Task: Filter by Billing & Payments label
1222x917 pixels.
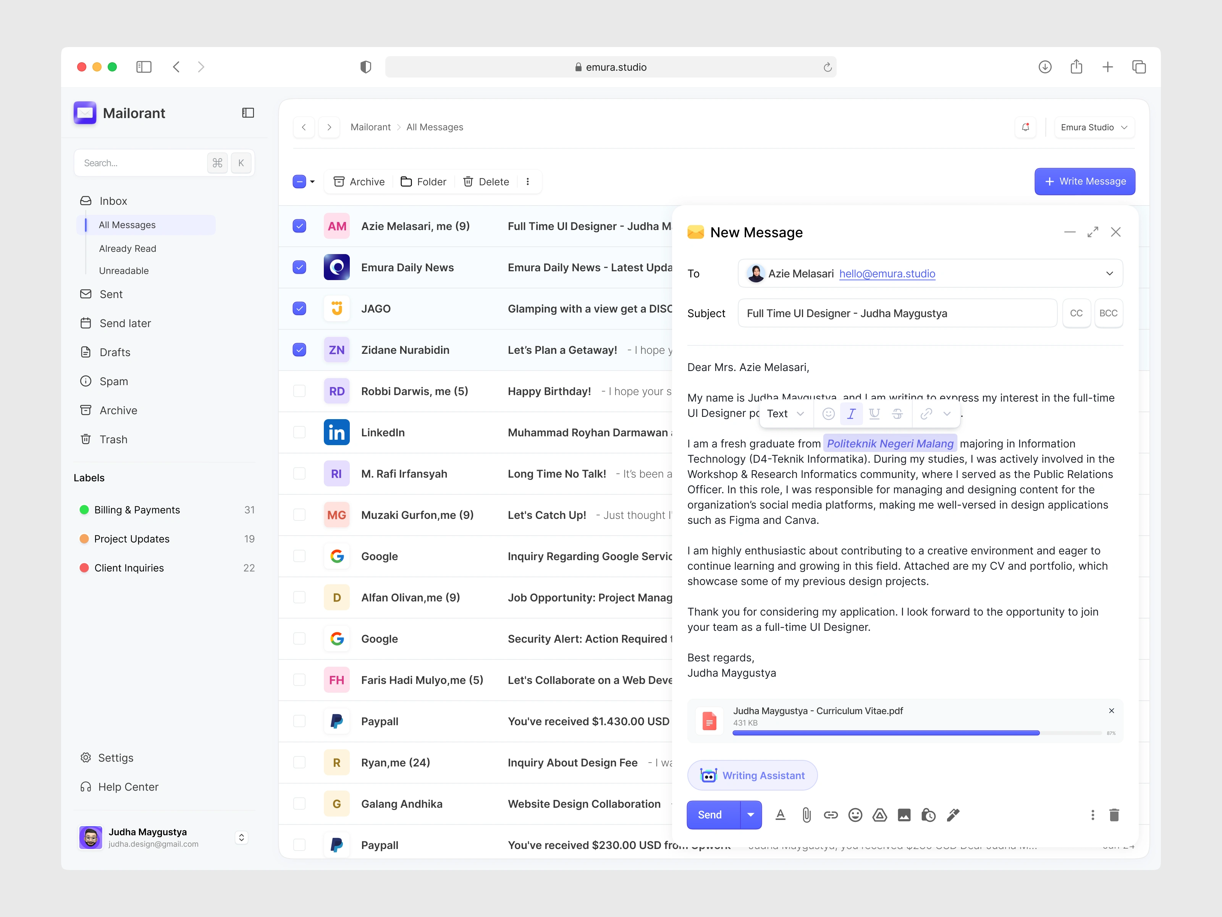Action: (137, 510)
